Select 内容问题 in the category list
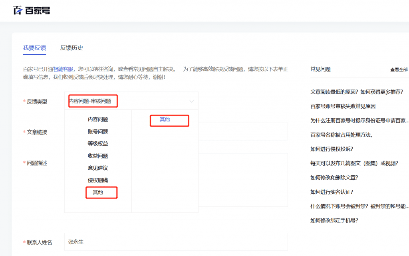409x256 pixels. [98, 119]
